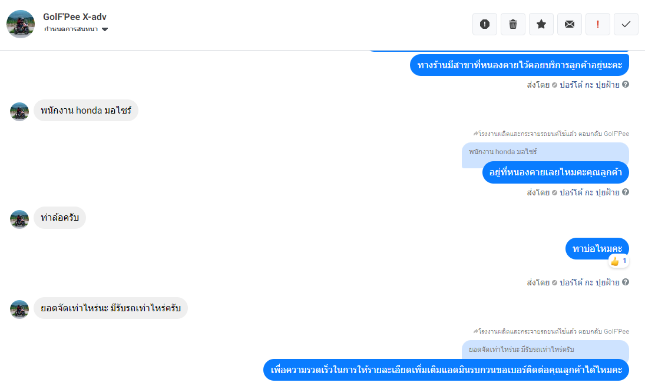Click the avatar beside ท่าล้อครับ message
Viewport: 645px width, 386px height.
[x=19, y=219]
